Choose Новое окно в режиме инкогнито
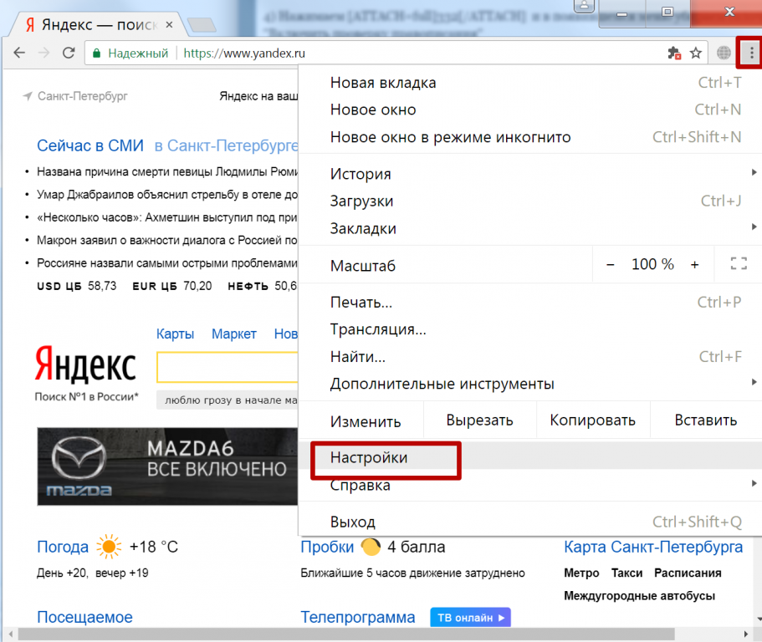This screenshot has width=762, height=642. pyautogui.click(x=532, y=137)
